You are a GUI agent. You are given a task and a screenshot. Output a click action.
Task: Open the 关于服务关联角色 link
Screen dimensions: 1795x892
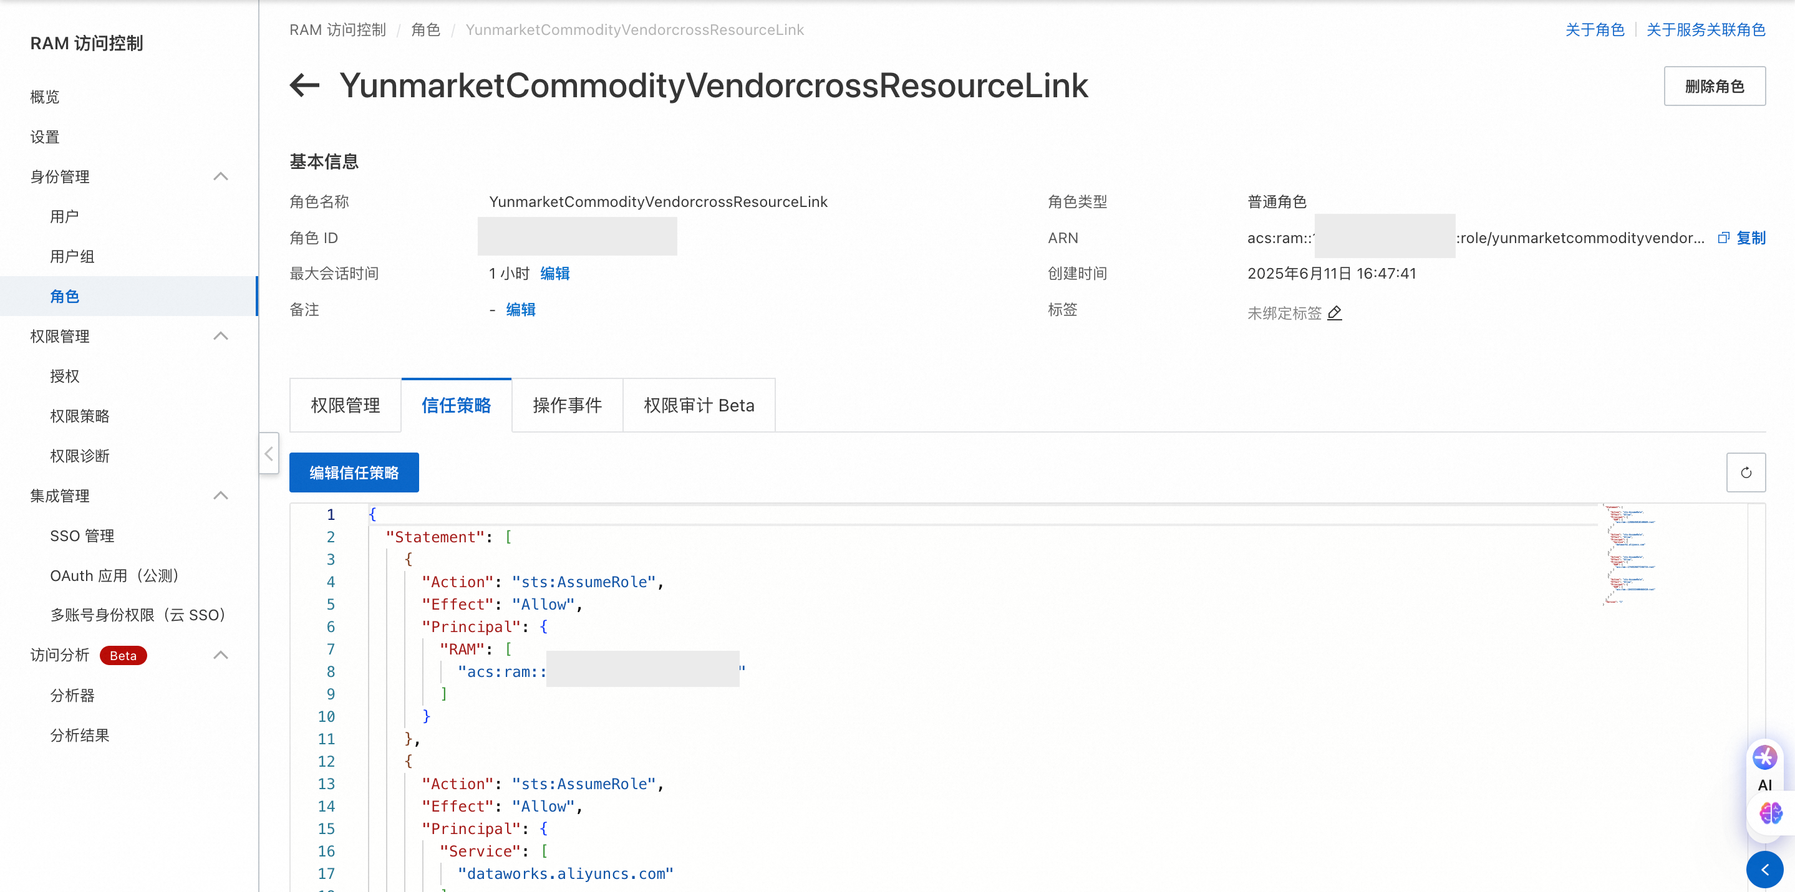coord(1705,29)
